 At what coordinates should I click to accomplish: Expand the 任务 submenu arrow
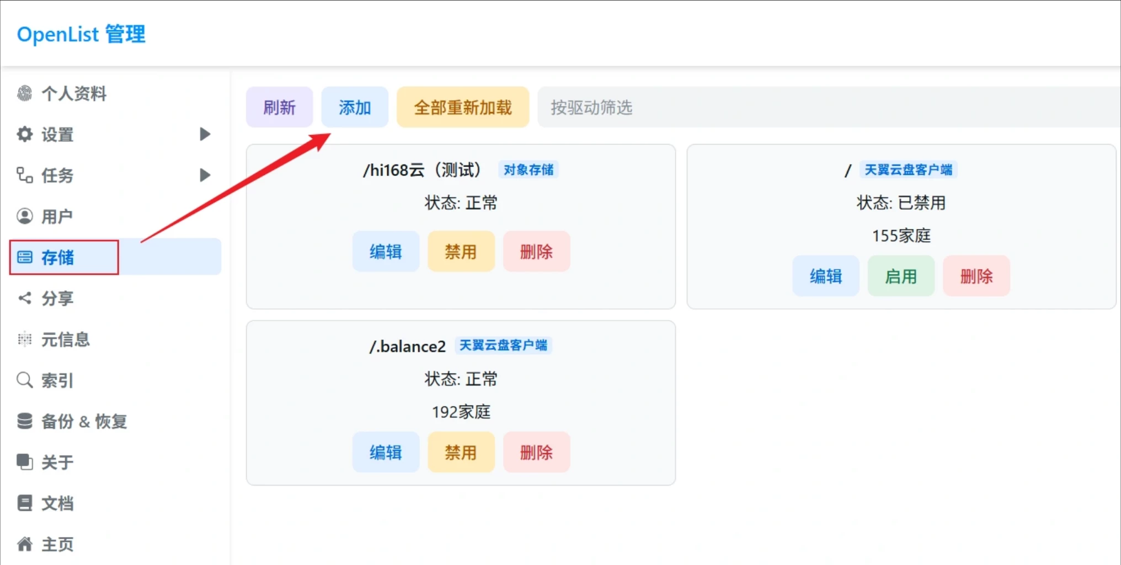click(205, 175)
